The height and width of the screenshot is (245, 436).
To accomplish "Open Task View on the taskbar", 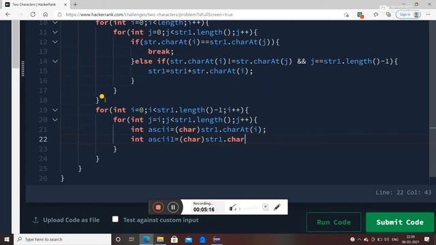I will click(131, 239).
